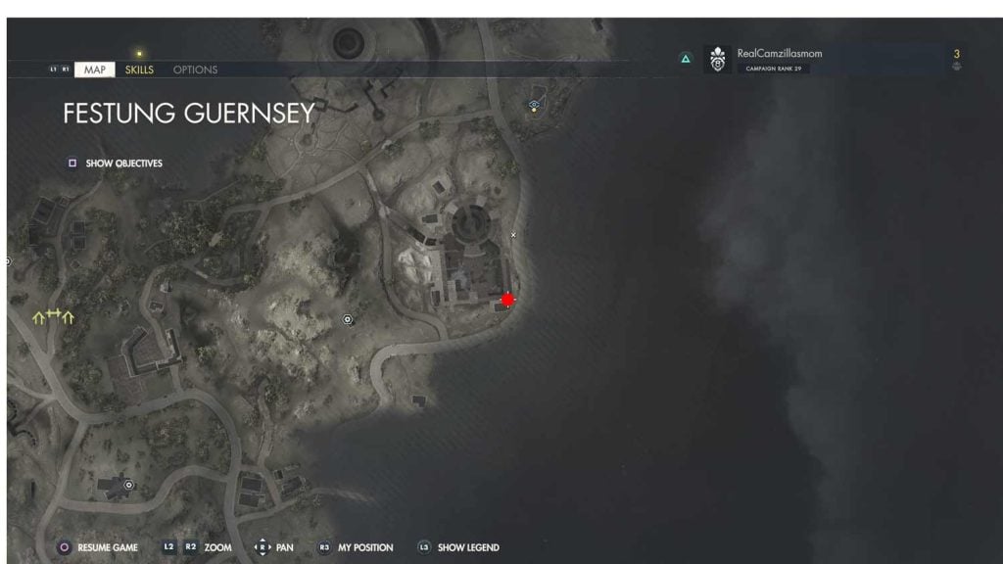
Task: Click the number 3 counter on player card
Action: pos(956,54)
